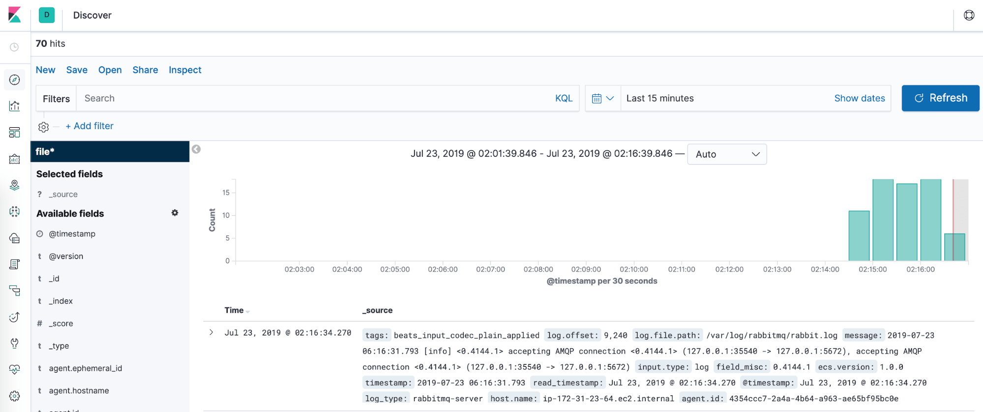Image resolution: width=983 pixels, height=412 pixels.
Task: Open Canvas icon in side nav
Action: pyautogui.click(x=15, y=159)
